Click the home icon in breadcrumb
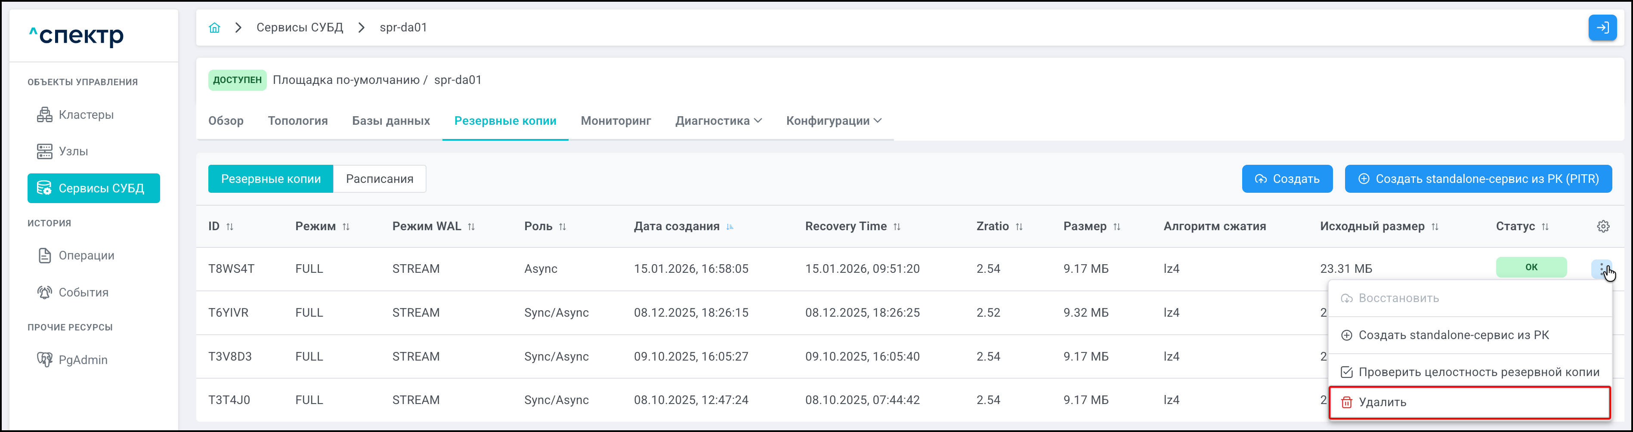This screenshot has width=1633, height=432. 214,28
